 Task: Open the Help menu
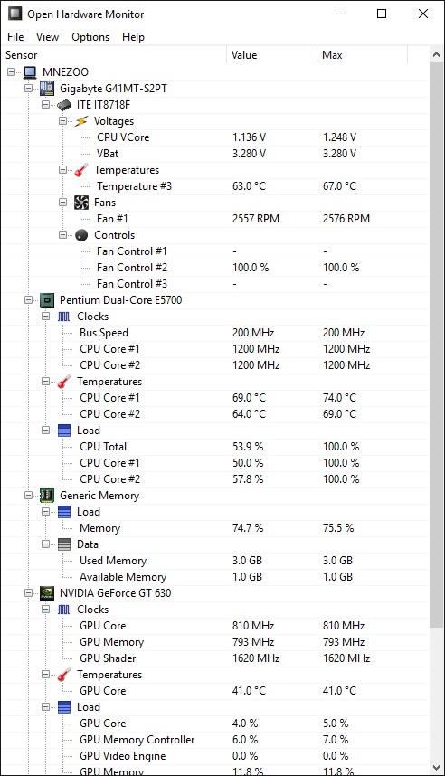[x=133, y=37]
